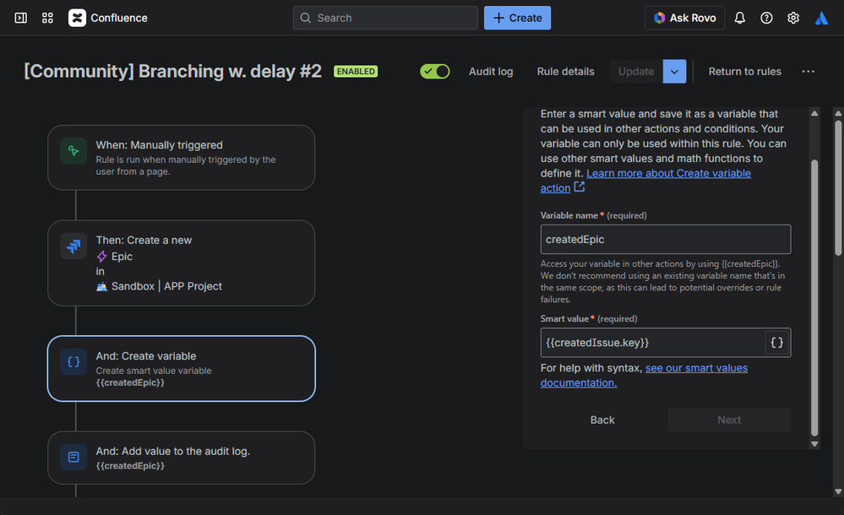Open the Audit log tab
This screenshot has height=515, width=844.
pos(491,72)
